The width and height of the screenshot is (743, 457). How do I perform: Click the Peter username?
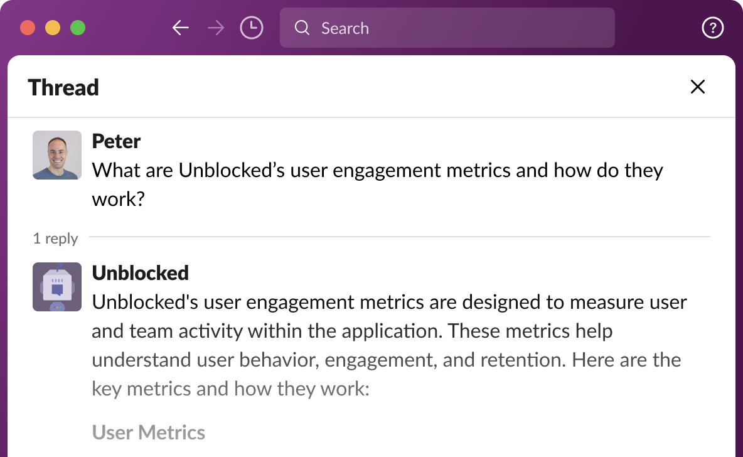tap(116, 141)
